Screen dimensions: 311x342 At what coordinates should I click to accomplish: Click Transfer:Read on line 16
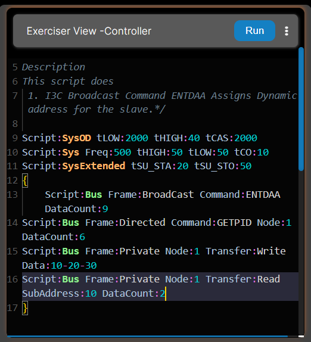click(x=243, y=279)
